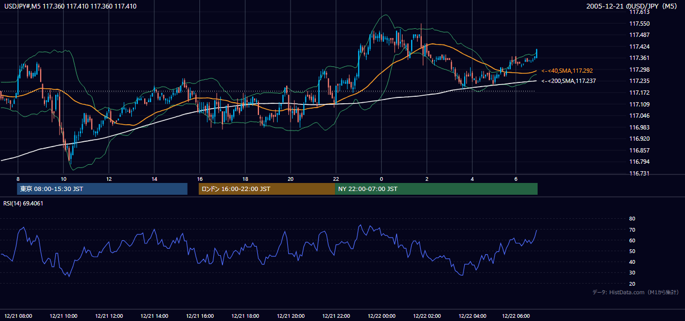The image size is (685, 321).
Task: Click price axis label 117.046
Action: click(x=638, y=116)
